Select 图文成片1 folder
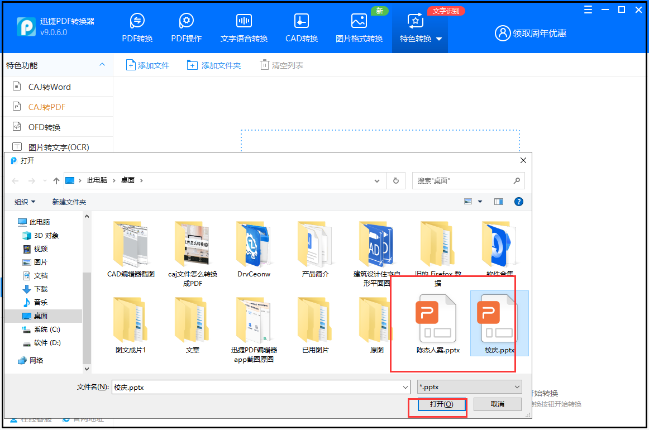 pos(131,326)
